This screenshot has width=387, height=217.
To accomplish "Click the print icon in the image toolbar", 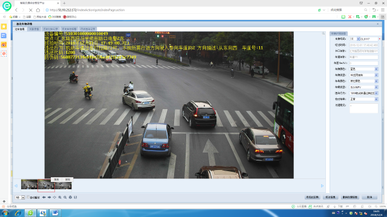I will click(x=70, y=197).
